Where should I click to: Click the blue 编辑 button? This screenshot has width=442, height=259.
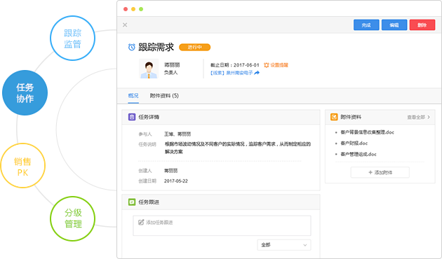tap(394, 25)
